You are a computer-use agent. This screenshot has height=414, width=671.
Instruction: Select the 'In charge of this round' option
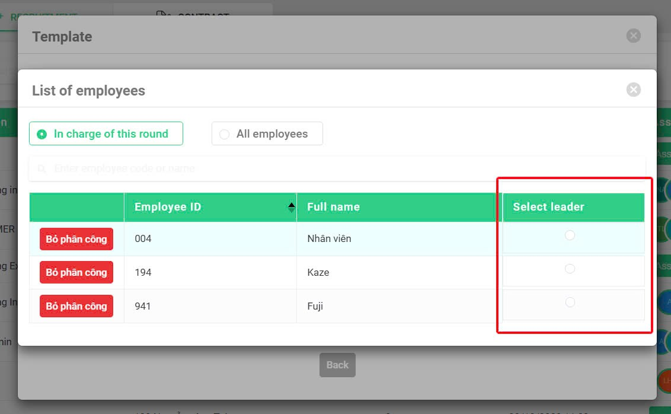coord(106,133)
